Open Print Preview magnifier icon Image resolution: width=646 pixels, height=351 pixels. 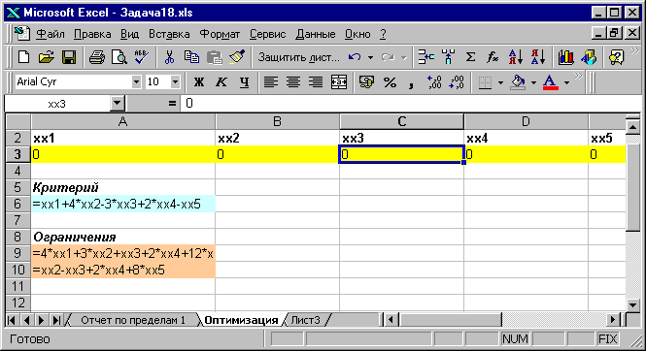click(119, 57)
